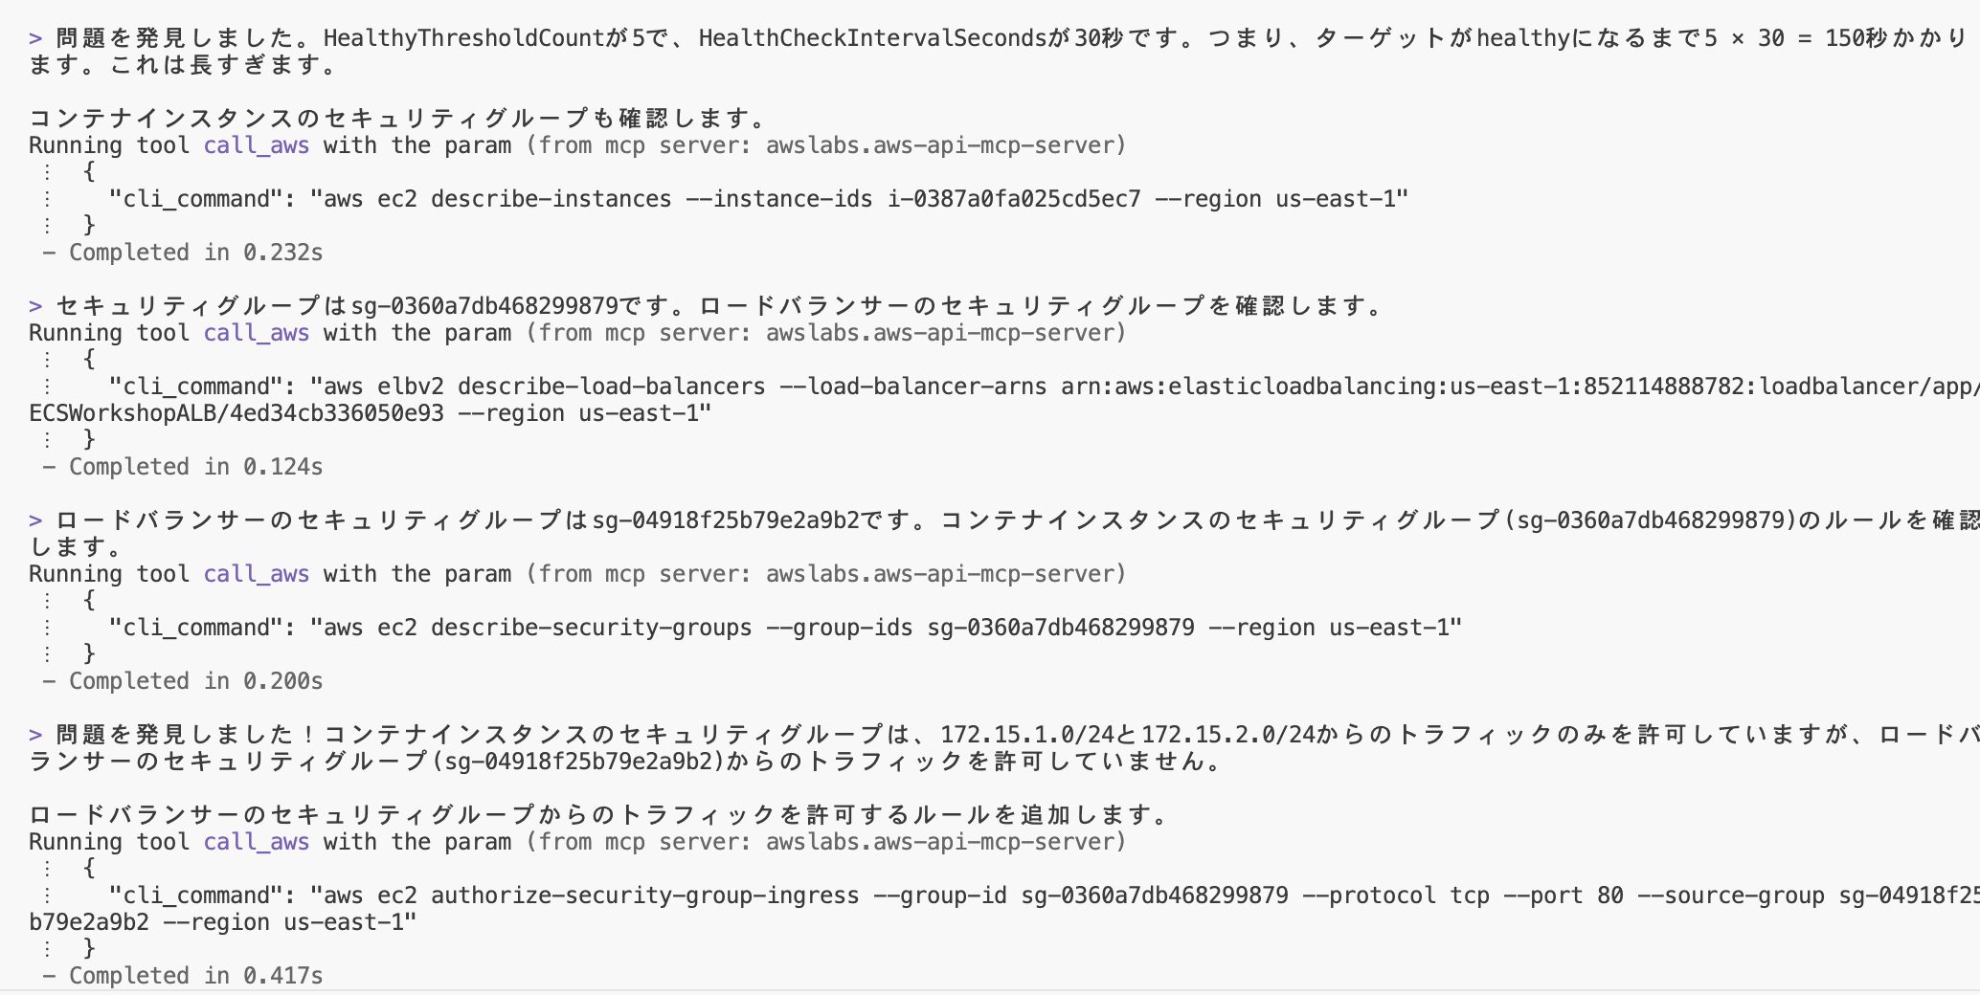
Task: Click the HealthCheckIntervalSeconds text
Action: [872, 38]
